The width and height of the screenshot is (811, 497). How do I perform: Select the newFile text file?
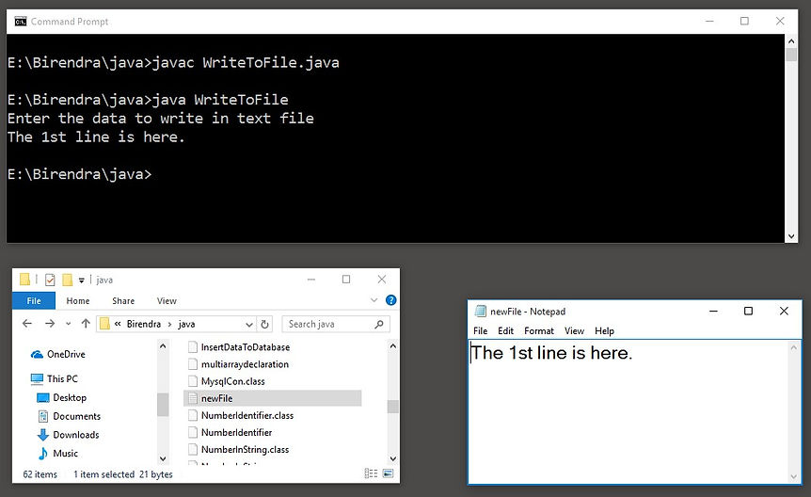(273, 399)
